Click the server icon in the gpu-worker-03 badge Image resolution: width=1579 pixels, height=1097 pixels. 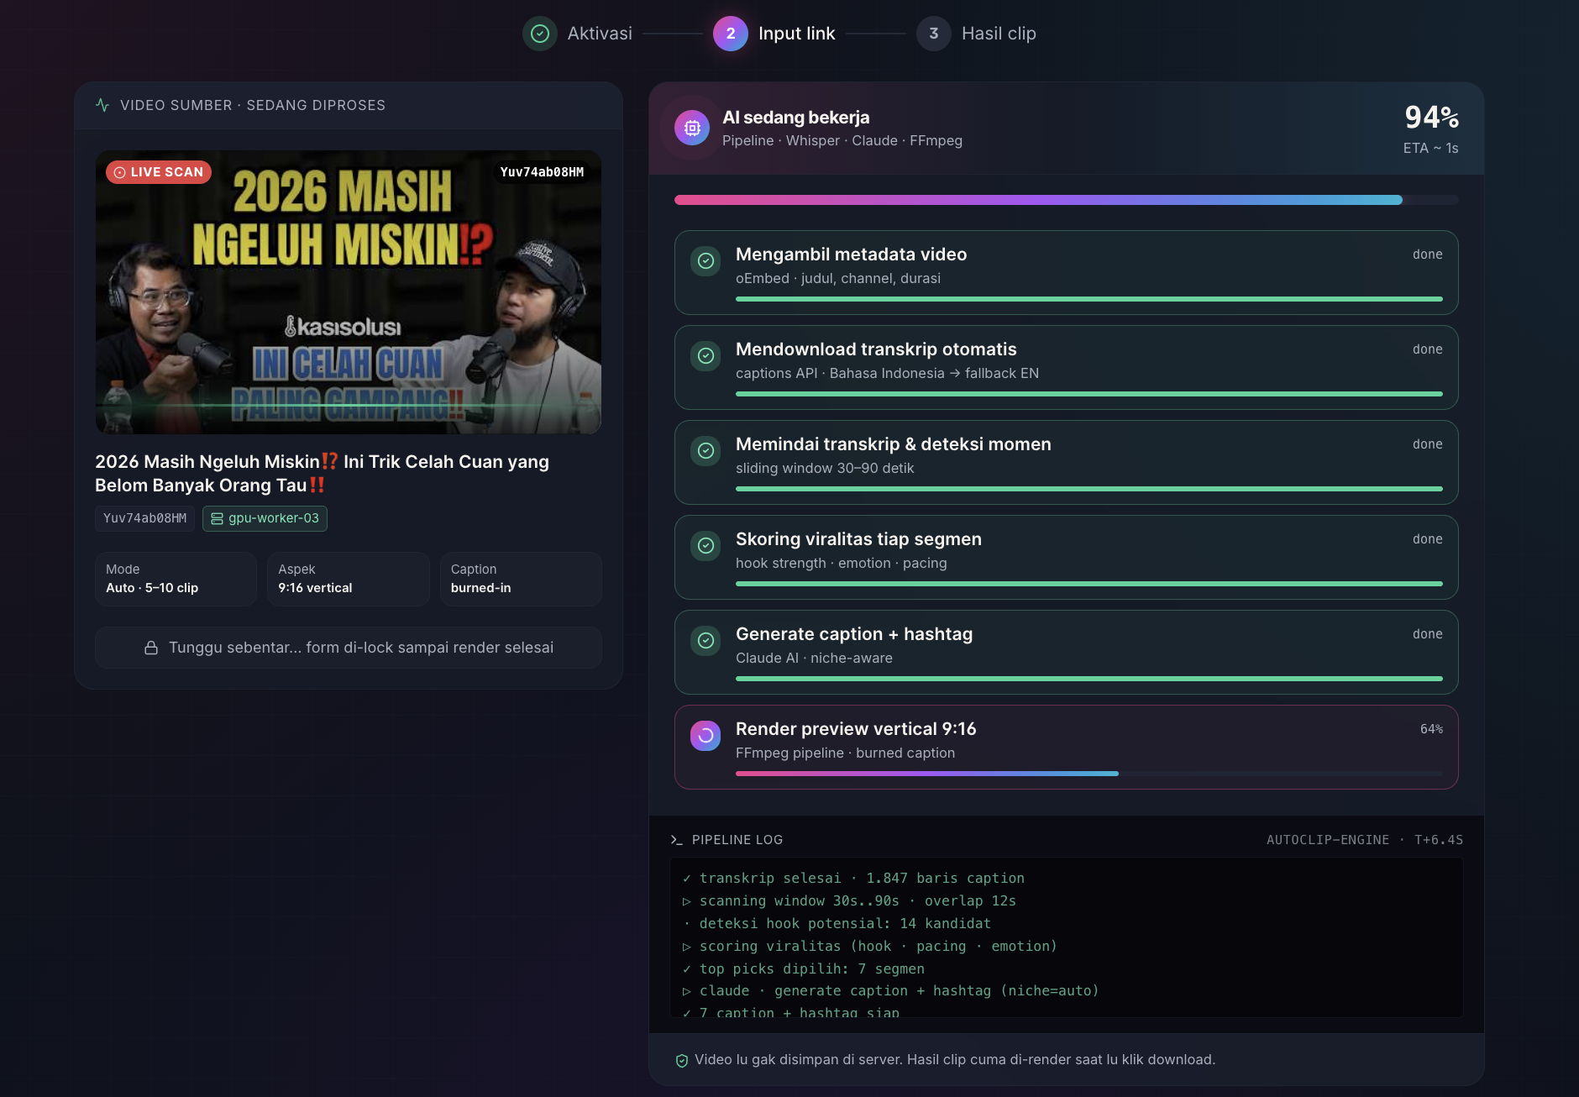click(x=217, y=518)
